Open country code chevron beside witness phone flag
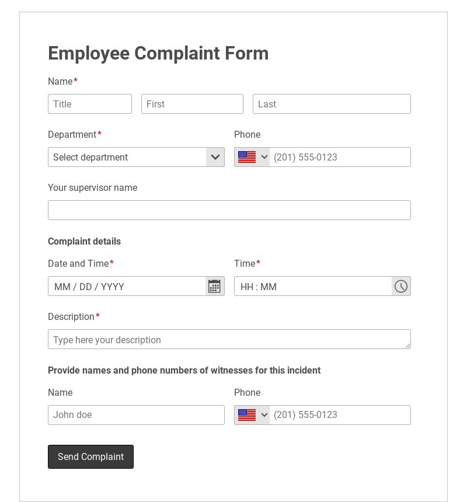467x502 pixels. tap(264, 415)
